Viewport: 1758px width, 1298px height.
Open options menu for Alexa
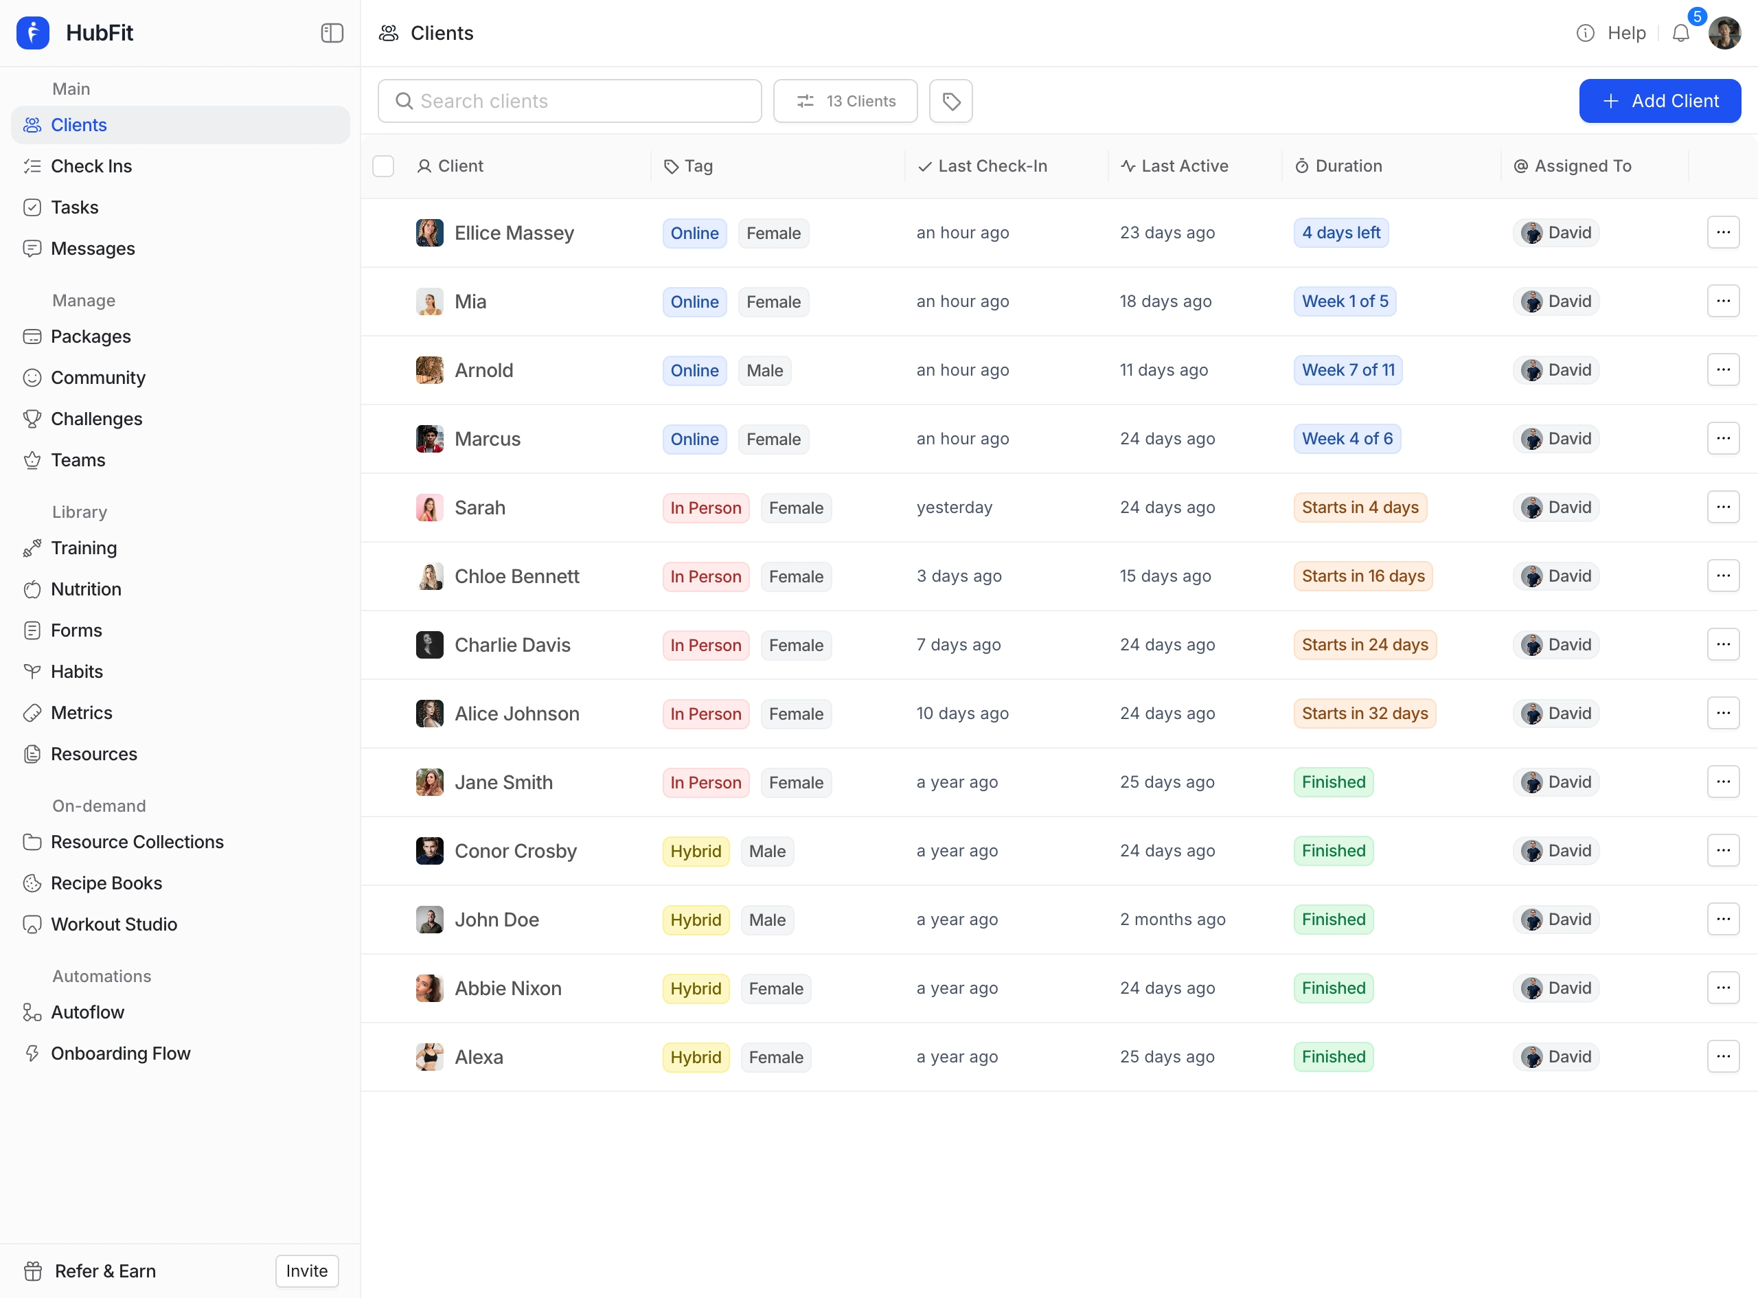[x=1724, y=1056]
